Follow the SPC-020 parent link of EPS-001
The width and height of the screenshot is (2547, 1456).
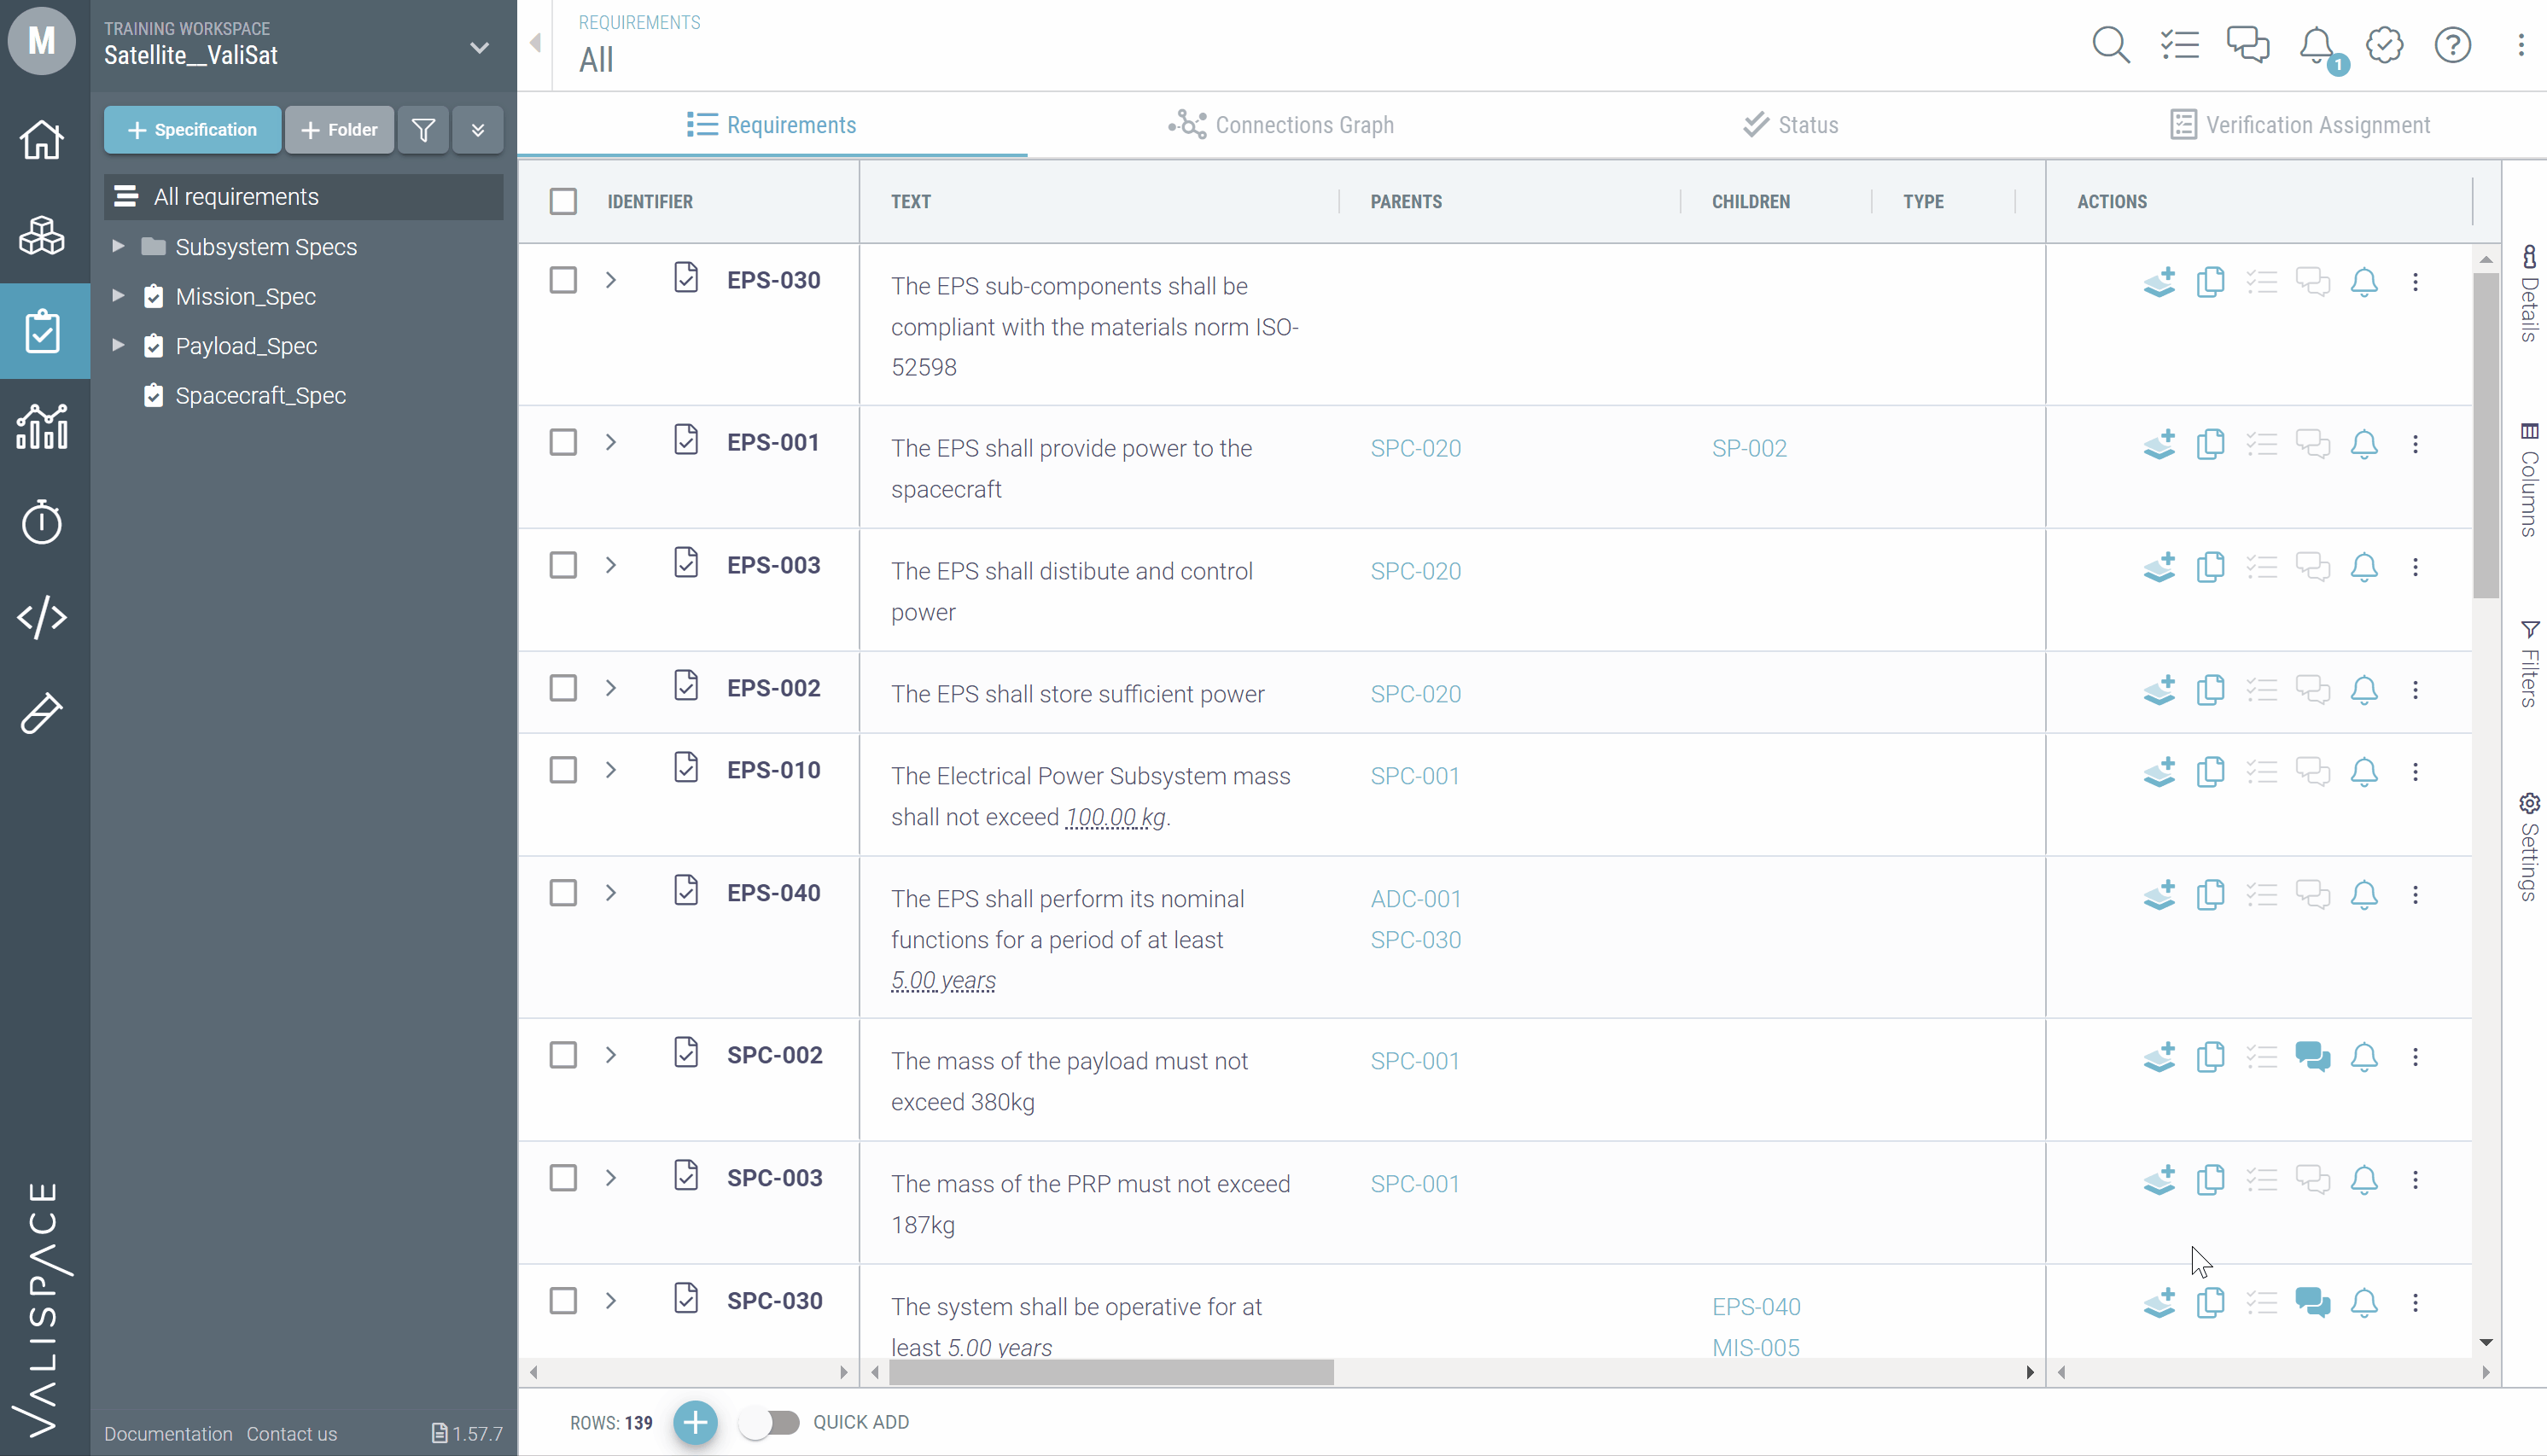coord(1415,448)
